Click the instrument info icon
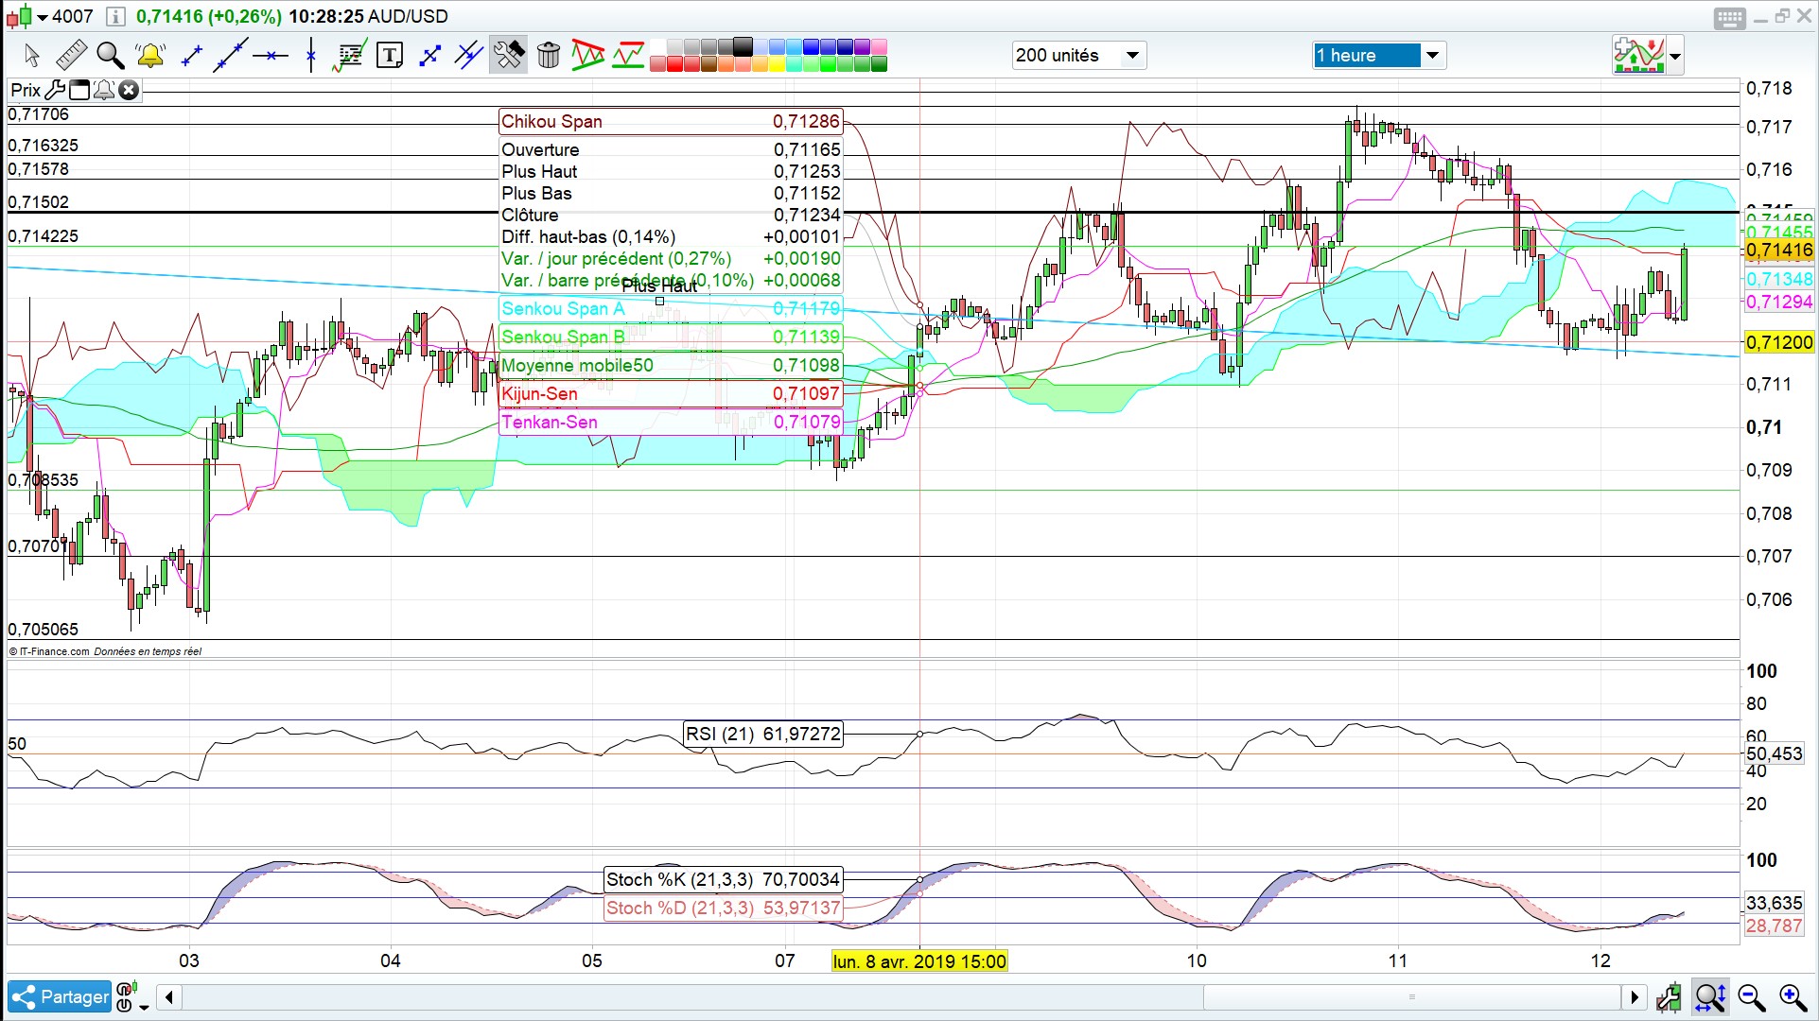Image resolution: width=1819 pixels, height=1021 pixels. tap(114, 16)
